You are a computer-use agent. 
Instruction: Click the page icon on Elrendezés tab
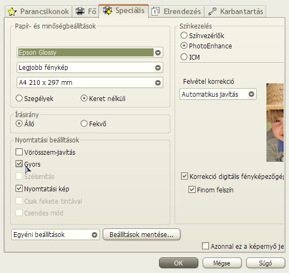click(155, 11)
